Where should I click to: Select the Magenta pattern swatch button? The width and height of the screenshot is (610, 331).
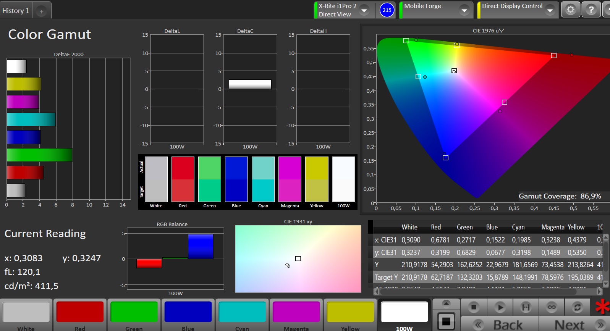tap(296, 315)
